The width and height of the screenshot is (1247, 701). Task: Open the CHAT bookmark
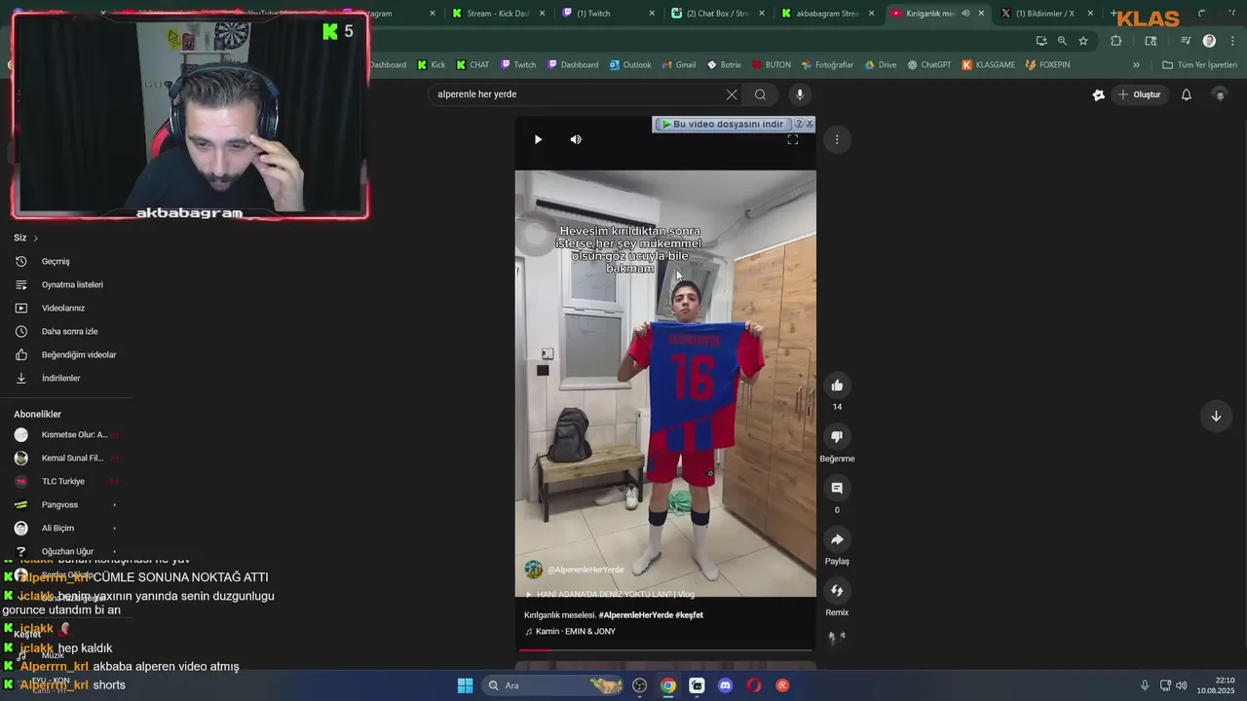pyautogui.click(x=472, y=65)
